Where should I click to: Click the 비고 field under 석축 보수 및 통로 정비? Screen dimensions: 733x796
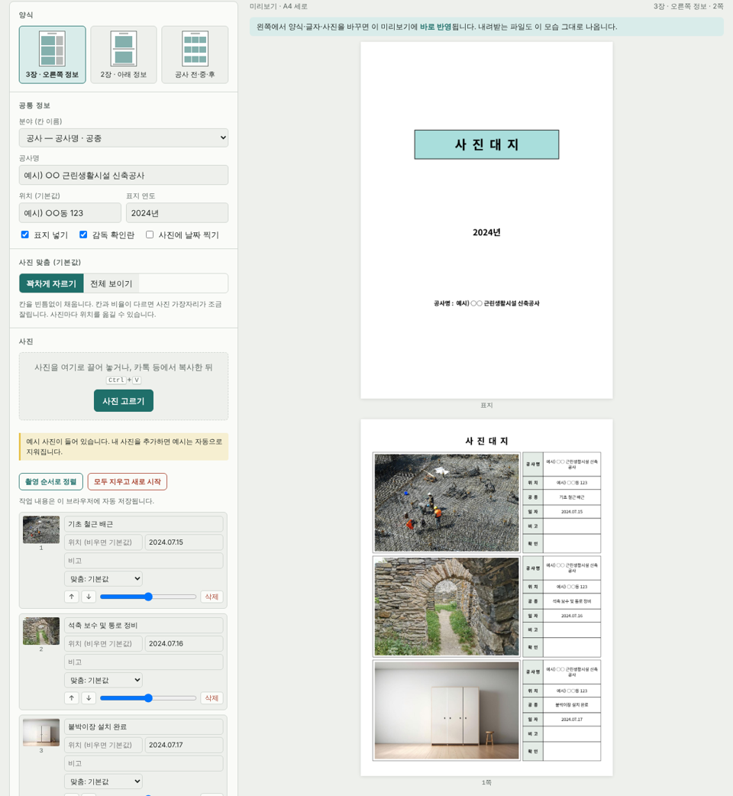(144, 662)
